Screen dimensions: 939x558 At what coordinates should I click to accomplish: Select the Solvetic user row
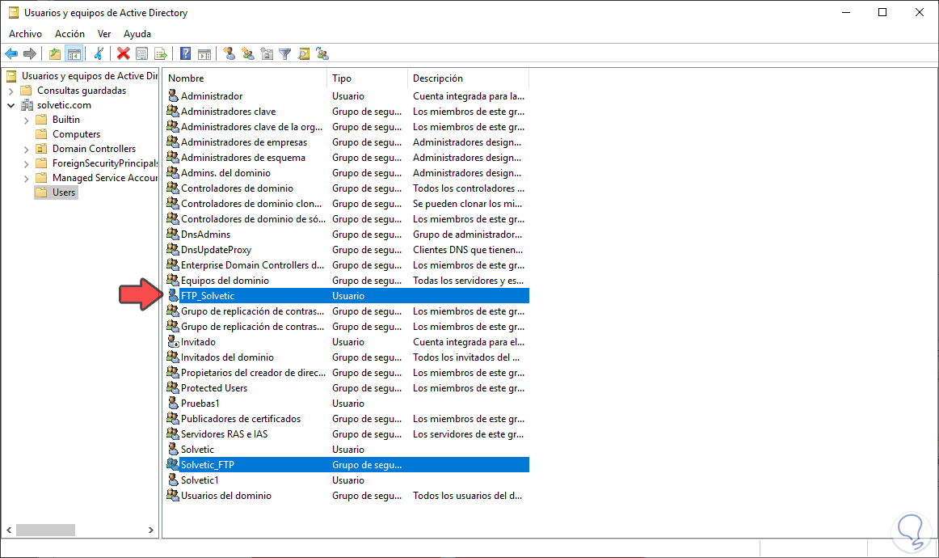[x=346, y=450]
